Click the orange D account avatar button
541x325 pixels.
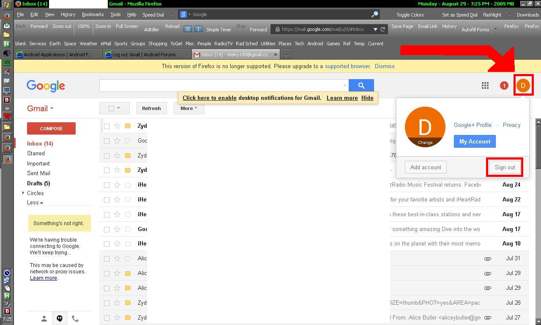point(523,85)
